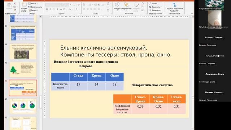The image size is (231, 130).
Task: Toggle Bold (Ж) formatting
Action: click(47, 9)
